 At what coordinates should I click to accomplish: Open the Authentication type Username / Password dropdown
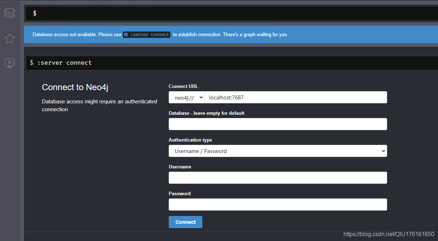pyautogui.click(x=278, y=151)
